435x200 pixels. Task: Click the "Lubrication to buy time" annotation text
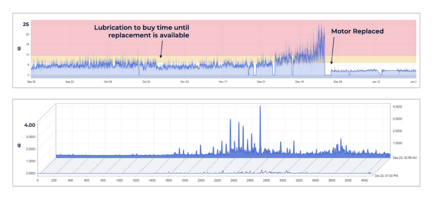pyautogui.click(x=141, y=31)
